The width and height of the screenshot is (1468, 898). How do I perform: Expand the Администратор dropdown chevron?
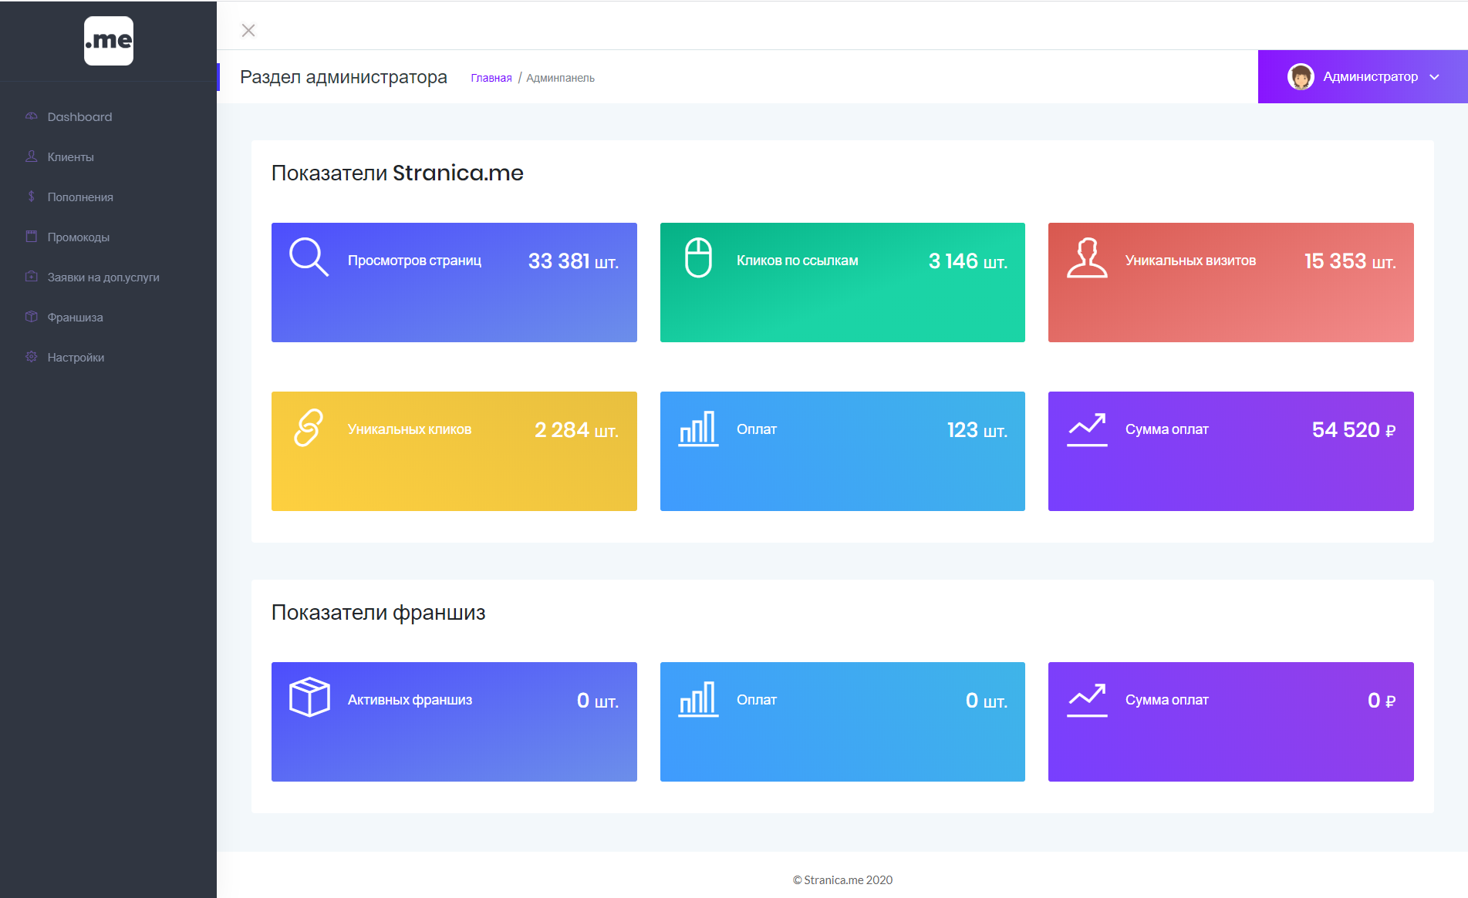(1434, 77)
